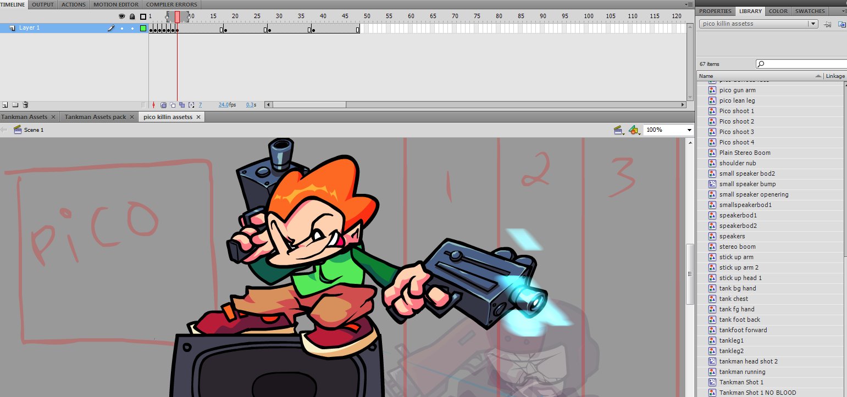Sort library by Name column header
Image resolution: width=847 pixels, height=397 pixels.
[x=760, y=76]
